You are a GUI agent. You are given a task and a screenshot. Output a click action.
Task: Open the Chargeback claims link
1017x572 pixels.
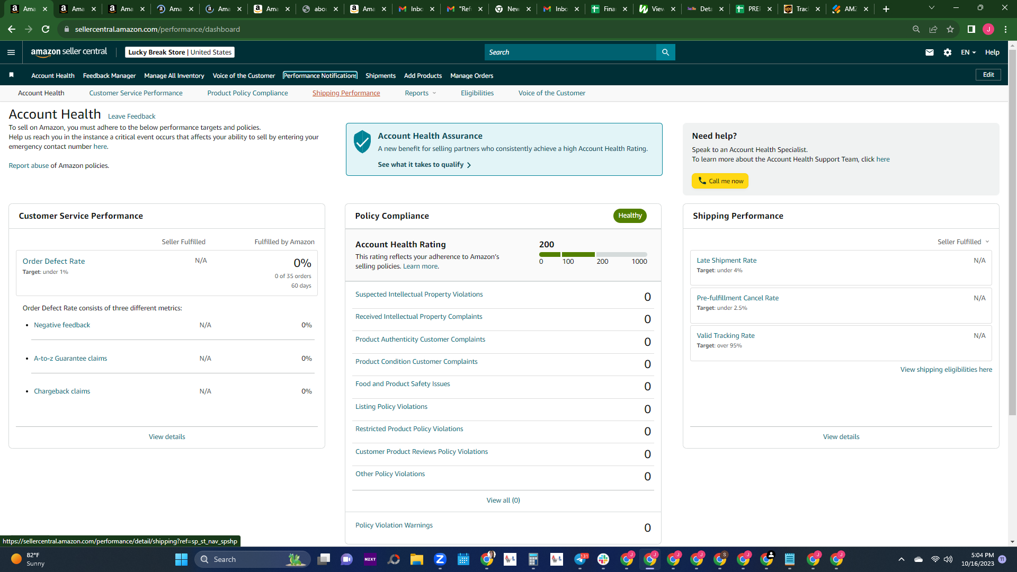coord(62,391)
